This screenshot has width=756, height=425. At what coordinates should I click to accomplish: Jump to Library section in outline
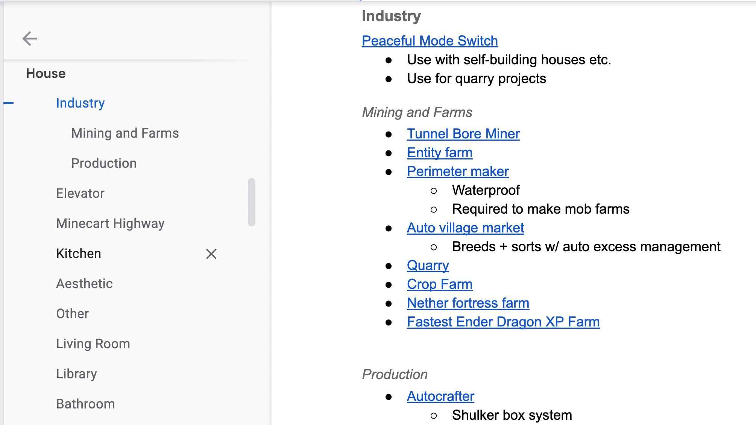point(76,374)
